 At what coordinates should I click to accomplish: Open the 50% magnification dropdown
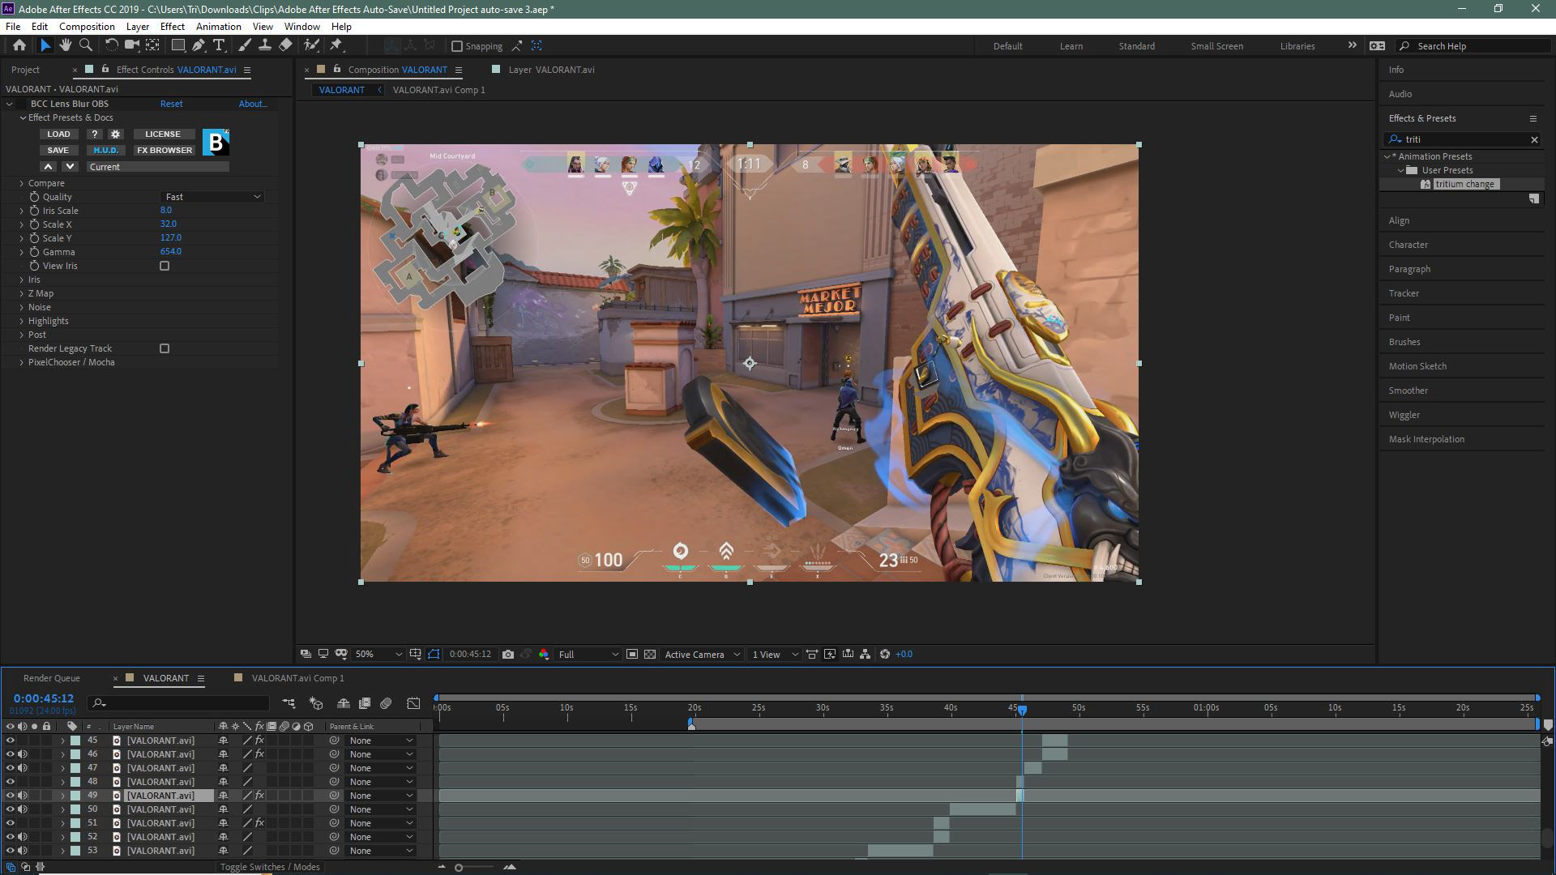[378, 655]
